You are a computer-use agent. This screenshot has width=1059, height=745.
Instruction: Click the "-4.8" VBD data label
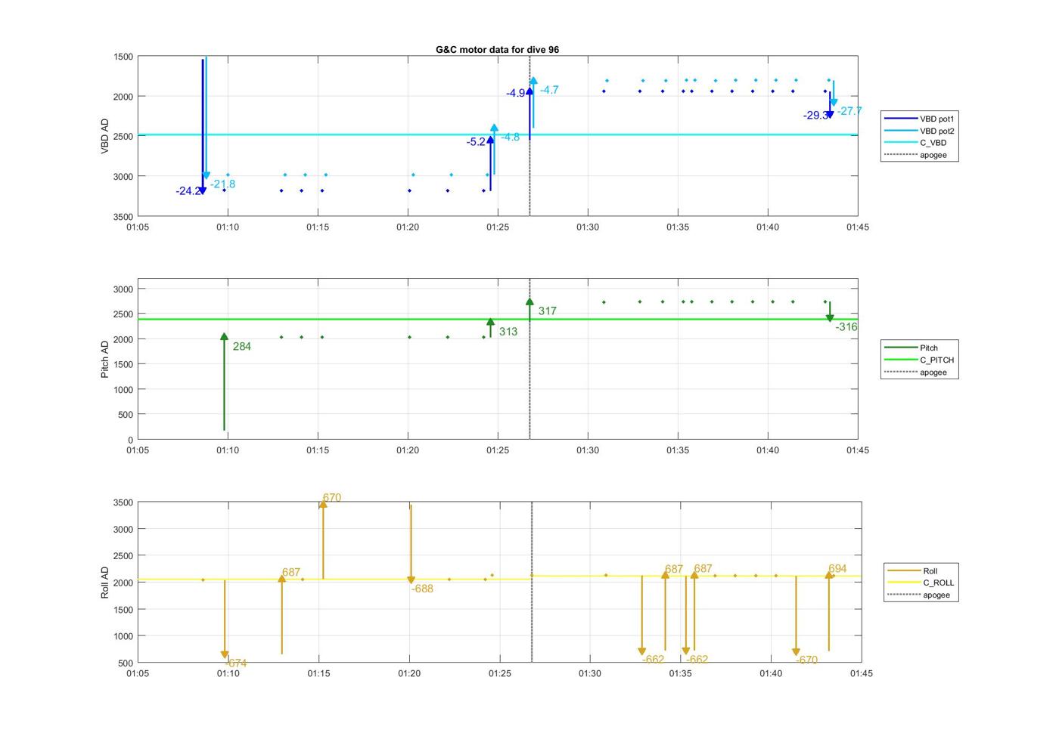pos(510,137)
